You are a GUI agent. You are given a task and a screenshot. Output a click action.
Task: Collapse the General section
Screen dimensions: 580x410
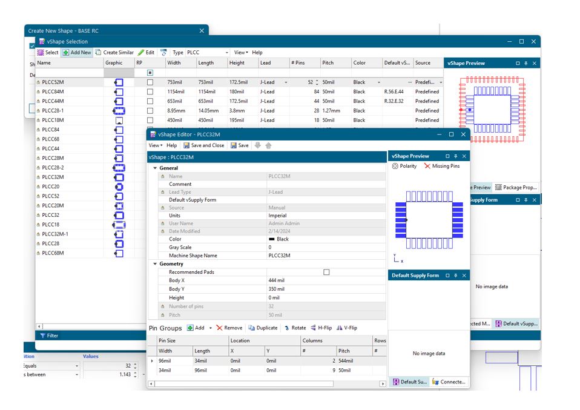pyautogui.click(x=155, y=168)
